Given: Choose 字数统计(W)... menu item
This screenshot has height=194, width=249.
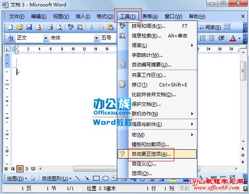Looking at the screenshot, I should (157, 55).
